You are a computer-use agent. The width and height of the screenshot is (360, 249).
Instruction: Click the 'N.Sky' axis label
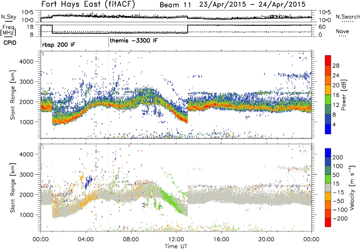coord(9,17)
